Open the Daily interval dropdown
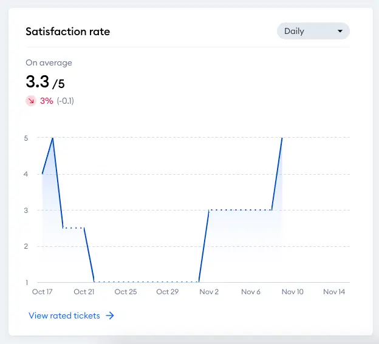Screen dimensions: 379x344 coord(313,31)
